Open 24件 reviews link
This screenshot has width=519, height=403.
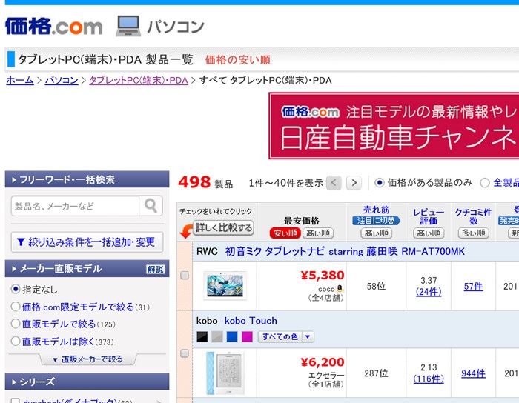429,292
